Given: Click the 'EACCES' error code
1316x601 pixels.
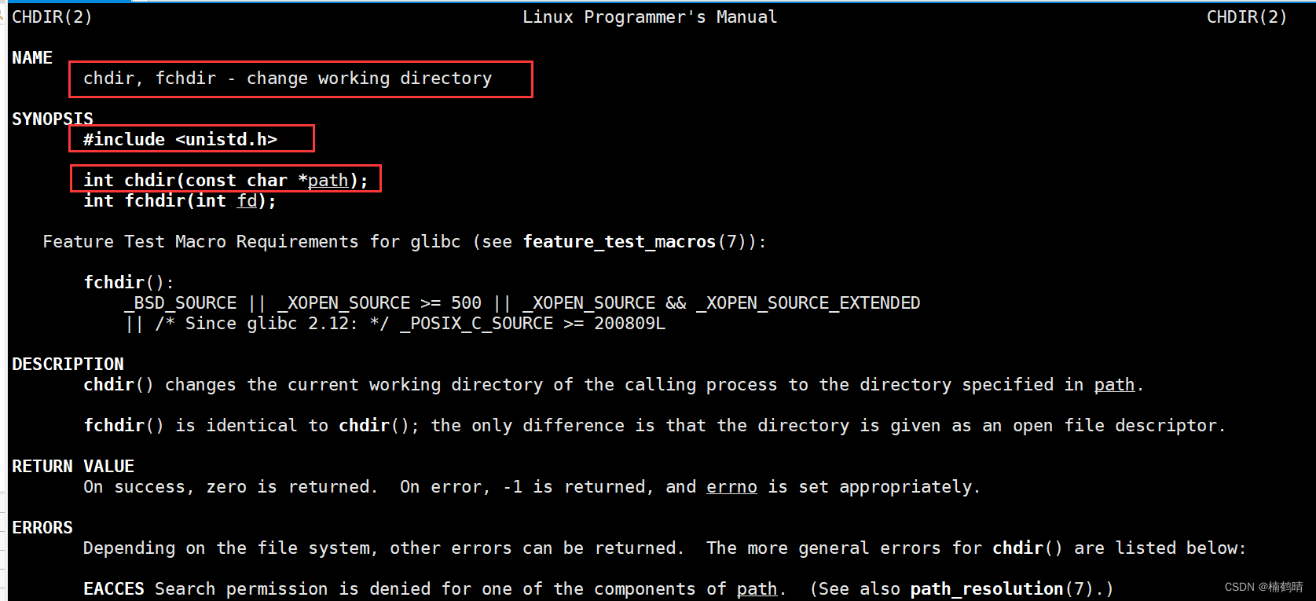Looking at the screenshot, I should point(114,589).
